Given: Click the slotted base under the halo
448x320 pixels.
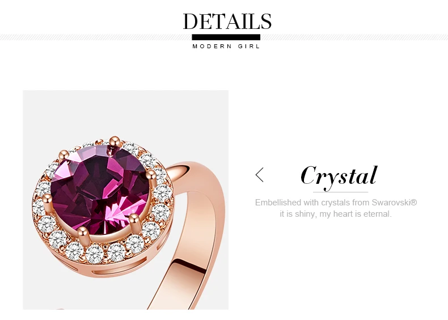Looking at the screenshot, I should pos(115,269).
